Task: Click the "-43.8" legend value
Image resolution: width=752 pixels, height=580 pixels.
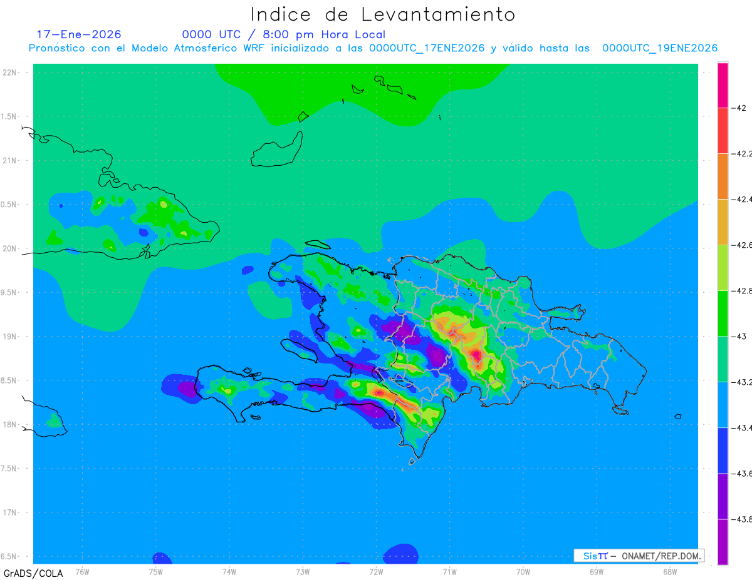Action: tap(741, 519)
